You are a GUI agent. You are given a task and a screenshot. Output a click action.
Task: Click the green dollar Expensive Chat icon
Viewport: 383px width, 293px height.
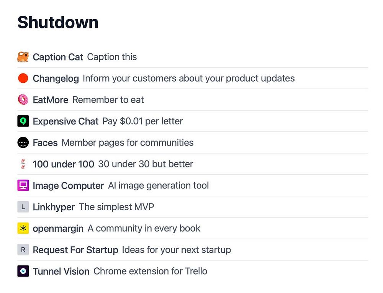coord(23,121)
